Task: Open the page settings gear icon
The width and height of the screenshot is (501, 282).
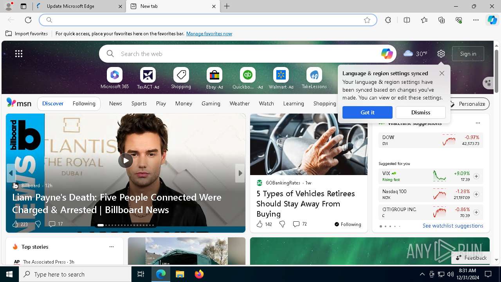Action: point(441,54)
